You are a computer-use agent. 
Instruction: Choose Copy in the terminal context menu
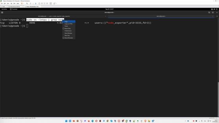pos(69,22)
